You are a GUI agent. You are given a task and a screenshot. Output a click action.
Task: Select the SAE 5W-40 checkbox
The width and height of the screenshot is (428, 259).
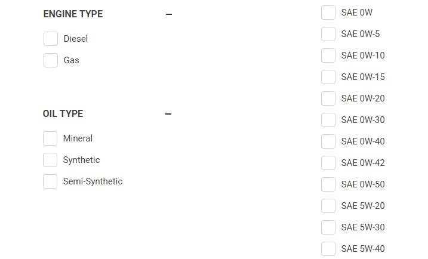pyautogui.click(x=328, y=249)
